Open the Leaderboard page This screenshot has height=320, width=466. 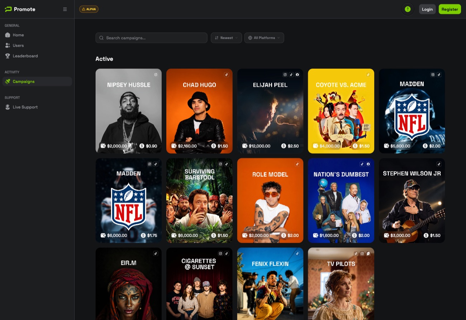coord(37,56)
